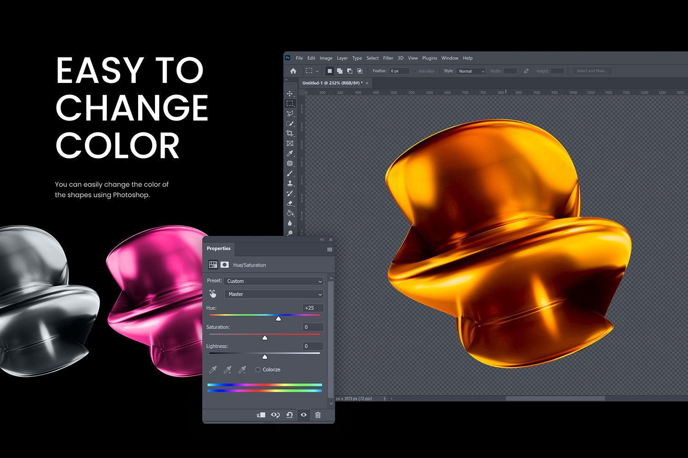This screenshot has width=688, height=458.
Task: Click the Select and Mask button
Action: pos(592,71)
